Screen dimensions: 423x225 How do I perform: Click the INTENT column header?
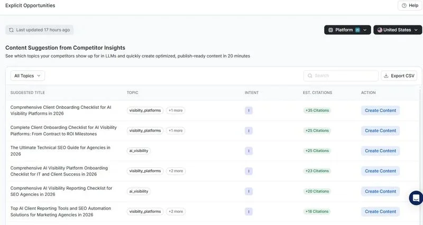click(x=252, y=93)
